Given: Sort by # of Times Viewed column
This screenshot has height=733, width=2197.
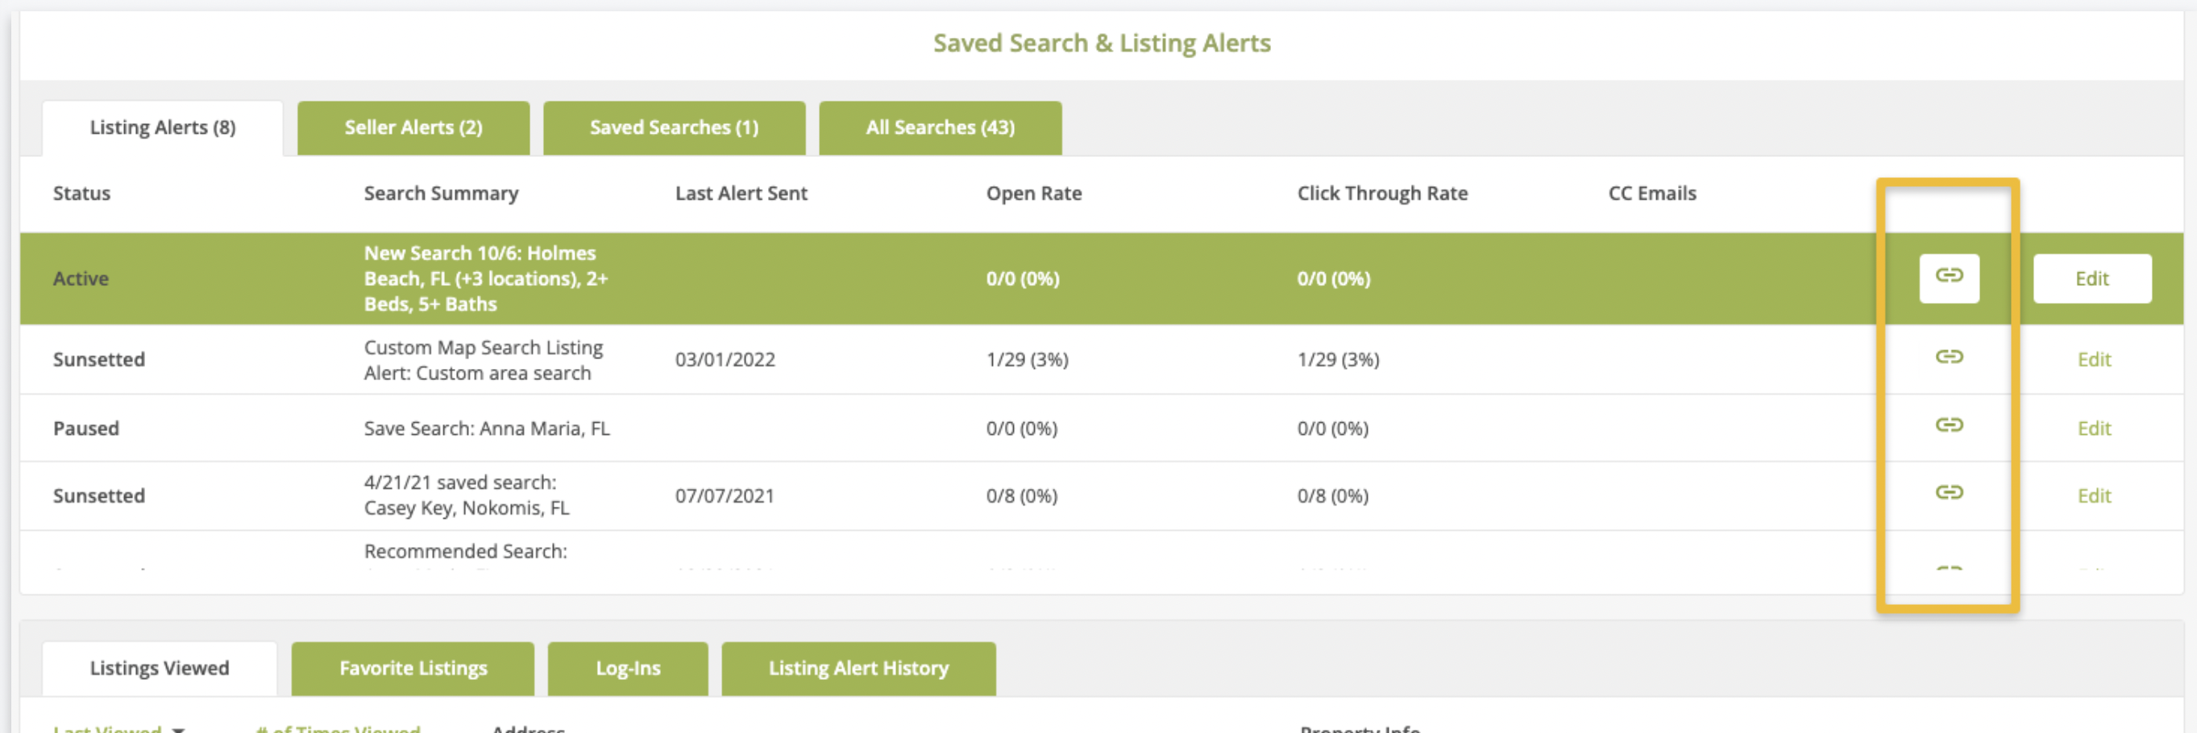Looking at the screenshot, I should tap(338, 729).
